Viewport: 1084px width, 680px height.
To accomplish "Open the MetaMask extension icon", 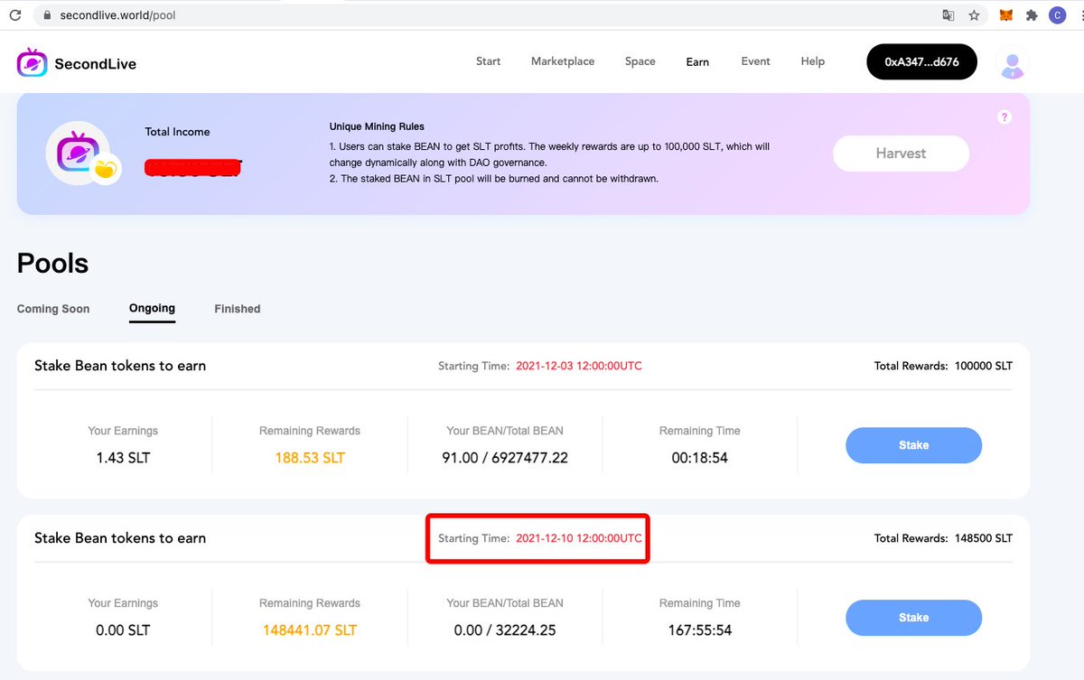I will click(1005, 14).
